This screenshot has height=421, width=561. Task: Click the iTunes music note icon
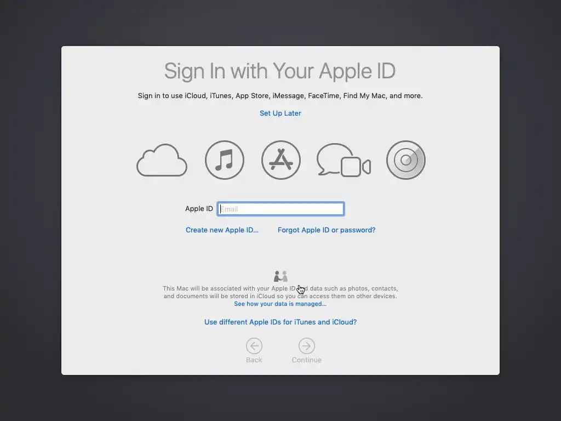224,160
